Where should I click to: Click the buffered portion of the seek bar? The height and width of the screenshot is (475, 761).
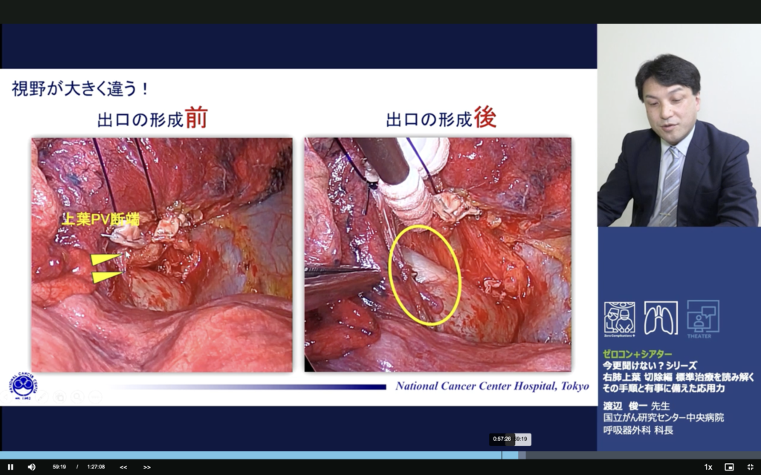pyautogui.click(x=522, y=455)
